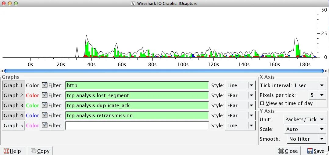Toggle the Graph 1 button
This screenshot has height=155, width=329.
coord(13,85)
